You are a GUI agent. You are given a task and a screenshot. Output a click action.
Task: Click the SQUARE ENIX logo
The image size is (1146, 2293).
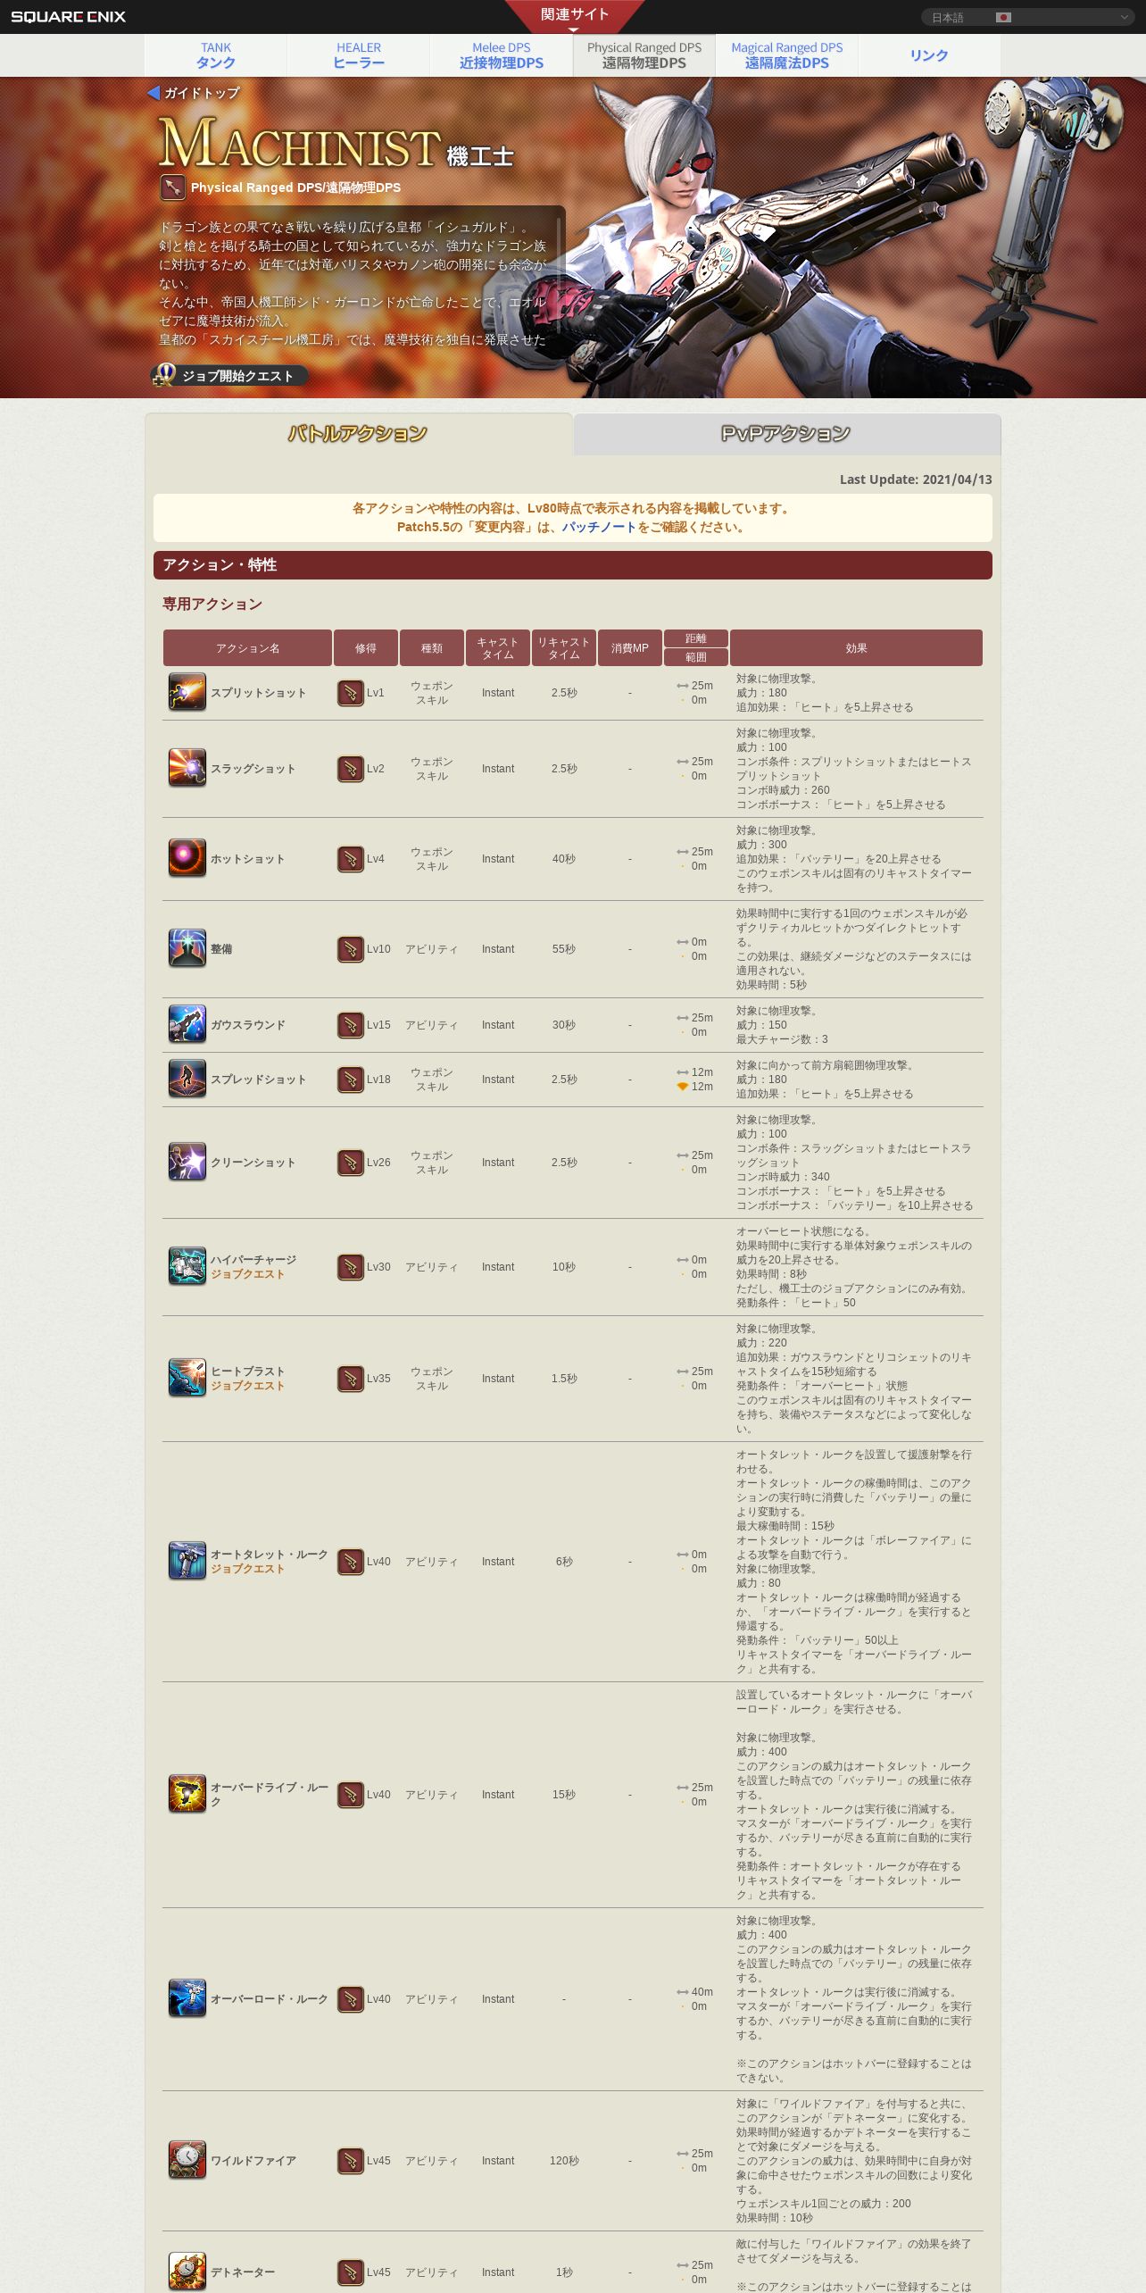click(x=68, y=17)
